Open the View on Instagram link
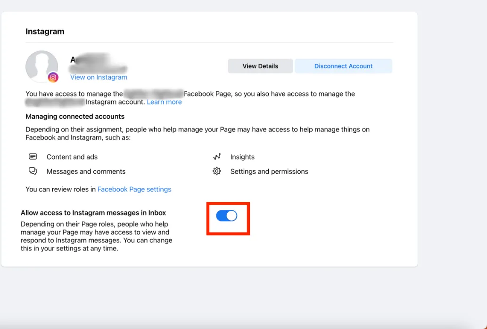The width and height of the screenshot is (487, 329). coord(99,77)
